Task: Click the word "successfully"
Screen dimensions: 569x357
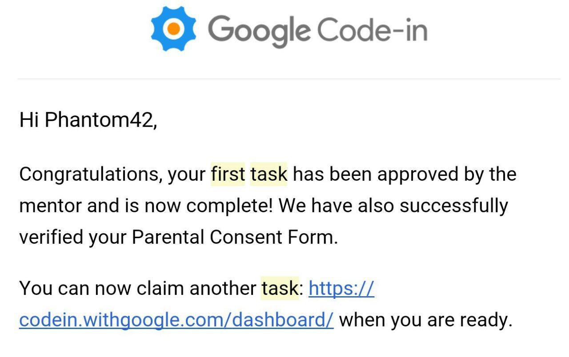Action: tap(453, 206)
